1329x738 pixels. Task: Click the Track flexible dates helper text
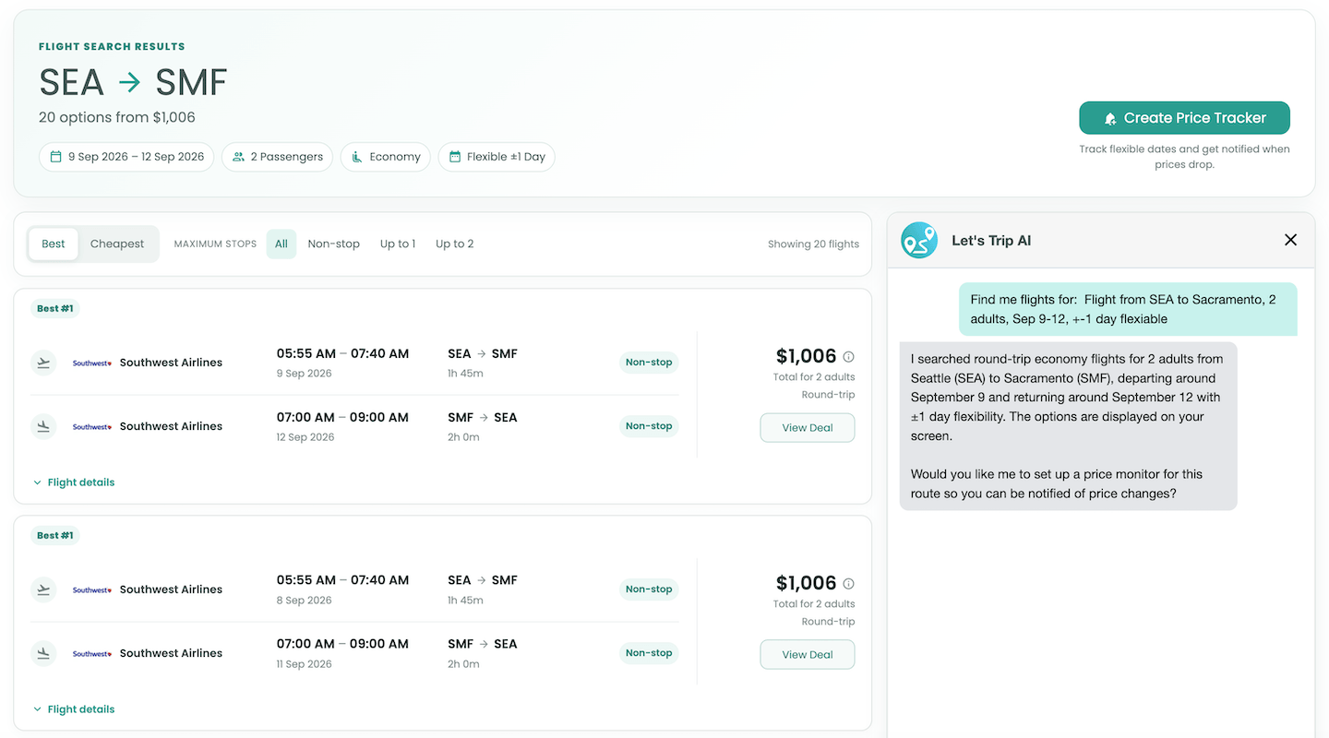1184,157
